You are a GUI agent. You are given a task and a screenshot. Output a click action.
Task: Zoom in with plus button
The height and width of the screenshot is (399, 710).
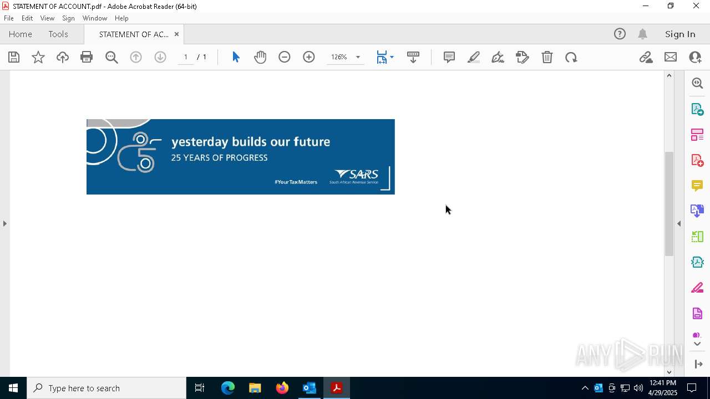pyautogui.click(x=309, y=57)
